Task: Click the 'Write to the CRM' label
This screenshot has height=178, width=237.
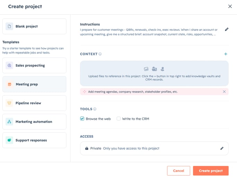Action: click(136, 119)
